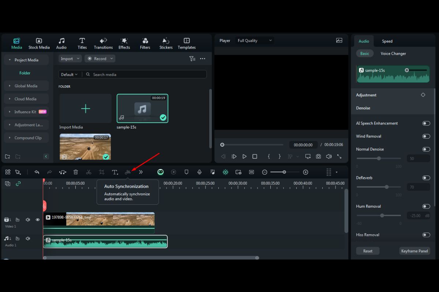Open the Default sort dropdown
439x292 pixels.
click(x=69, y=74)
